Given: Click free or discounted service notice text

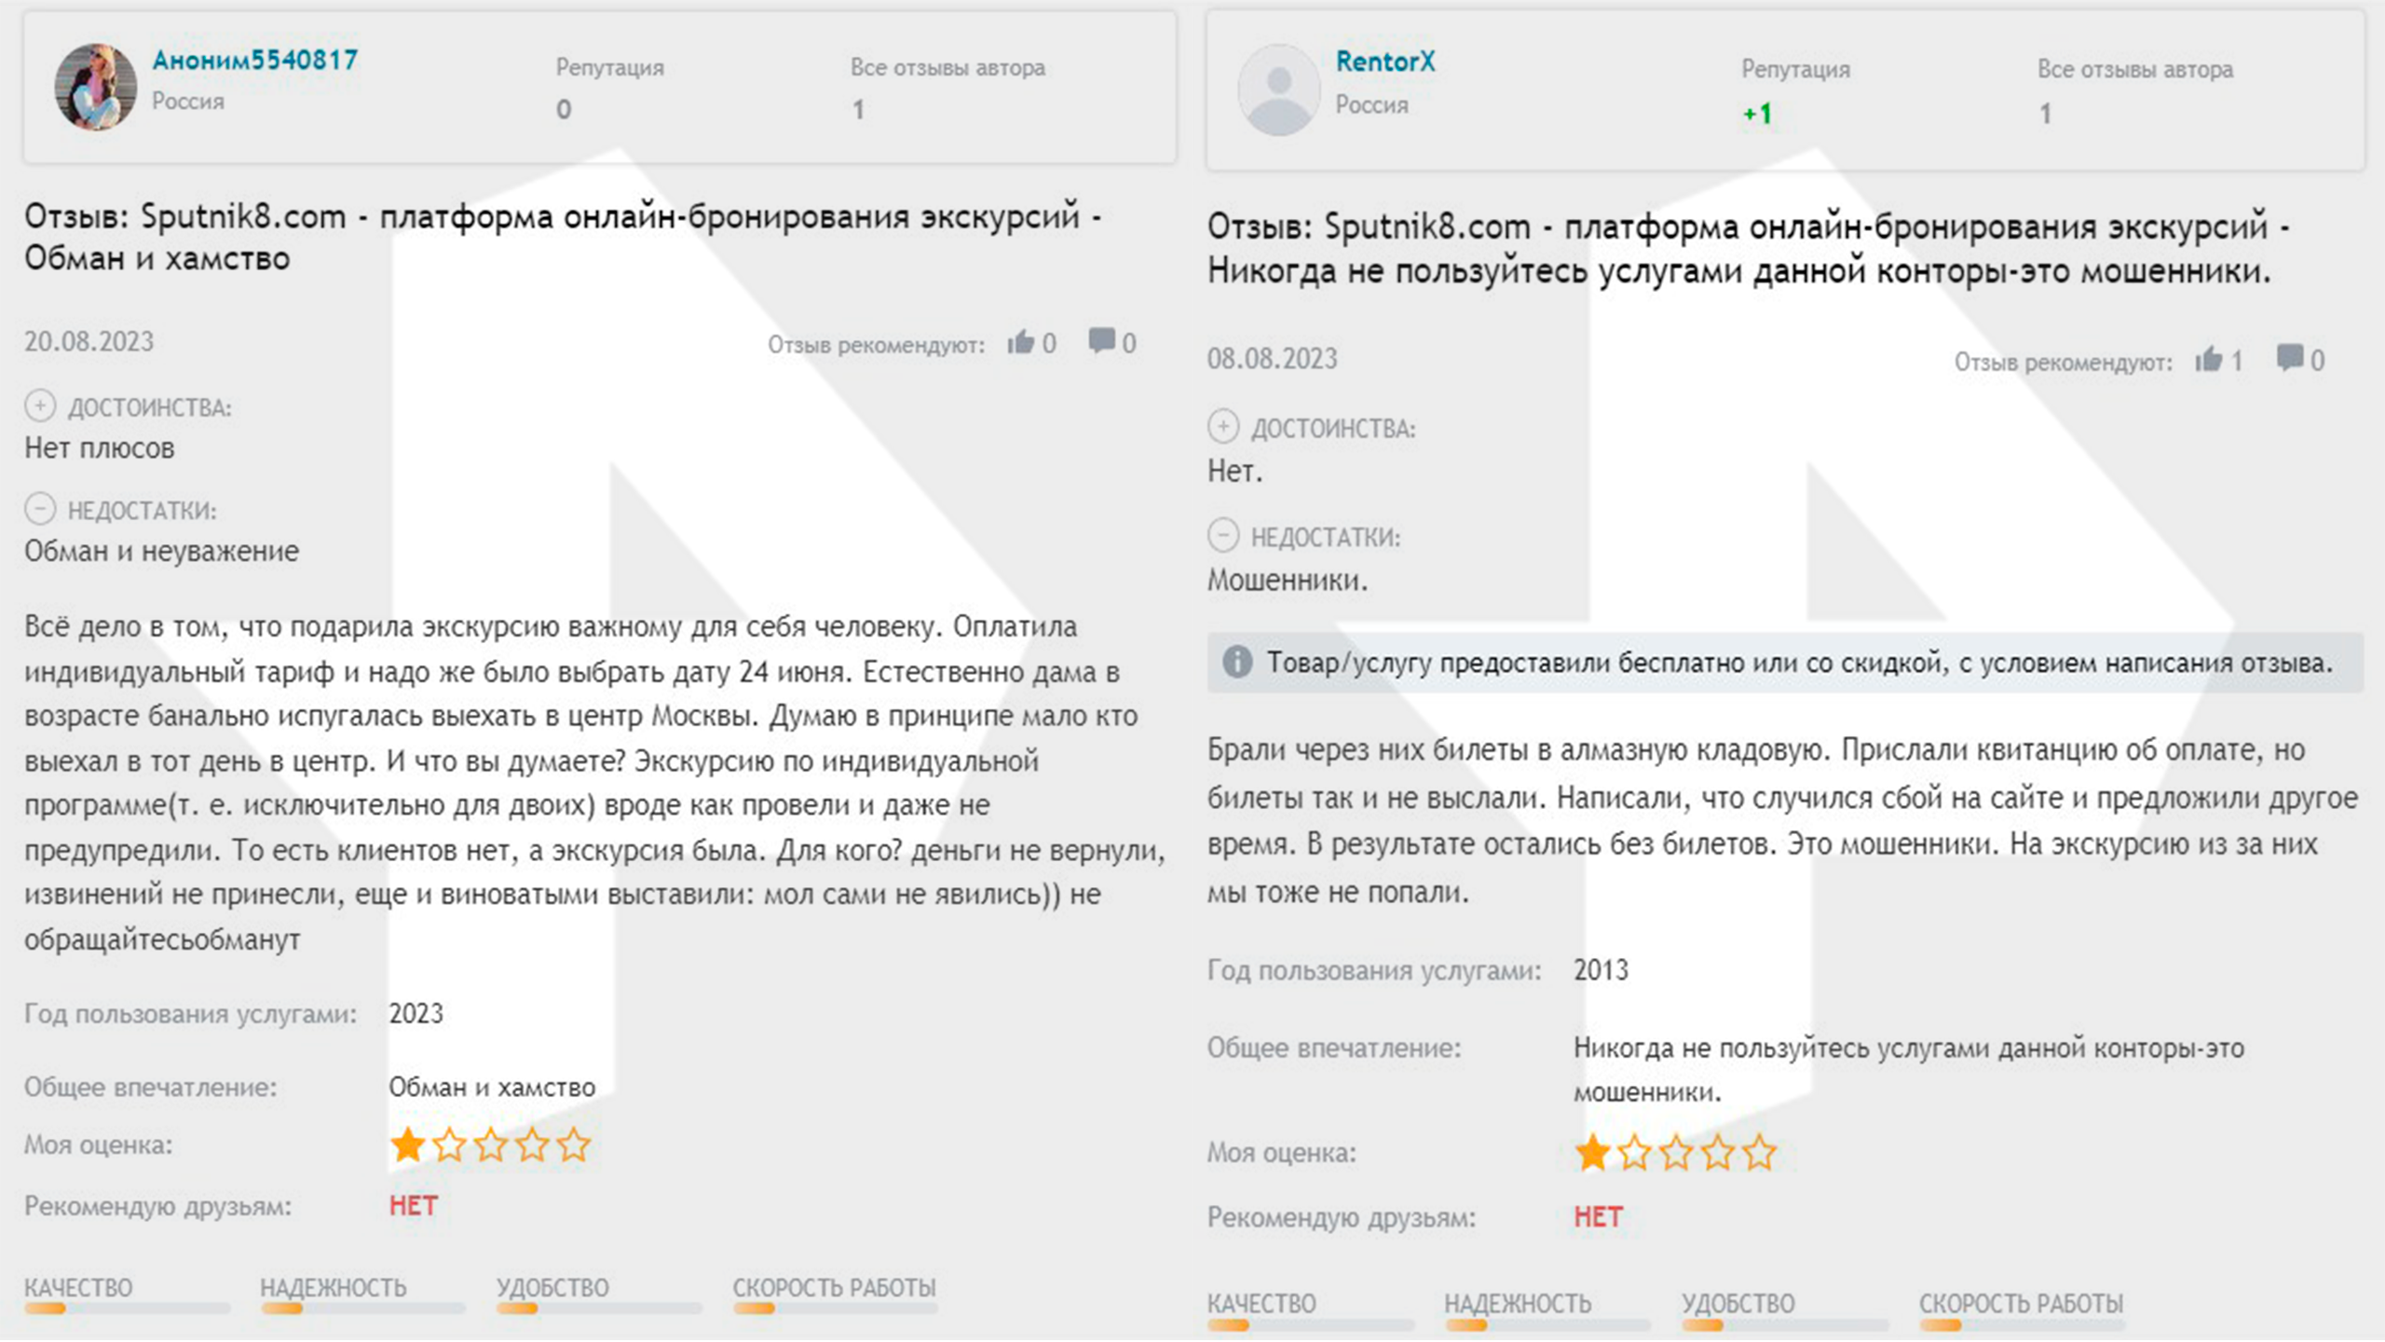Looking at the screenshot, I should click(1800, 663).
